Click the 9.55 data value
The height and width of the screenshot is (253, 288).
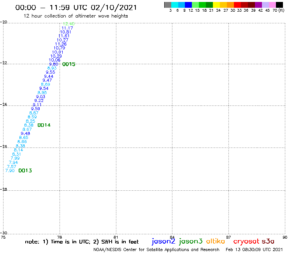[51, 72]
